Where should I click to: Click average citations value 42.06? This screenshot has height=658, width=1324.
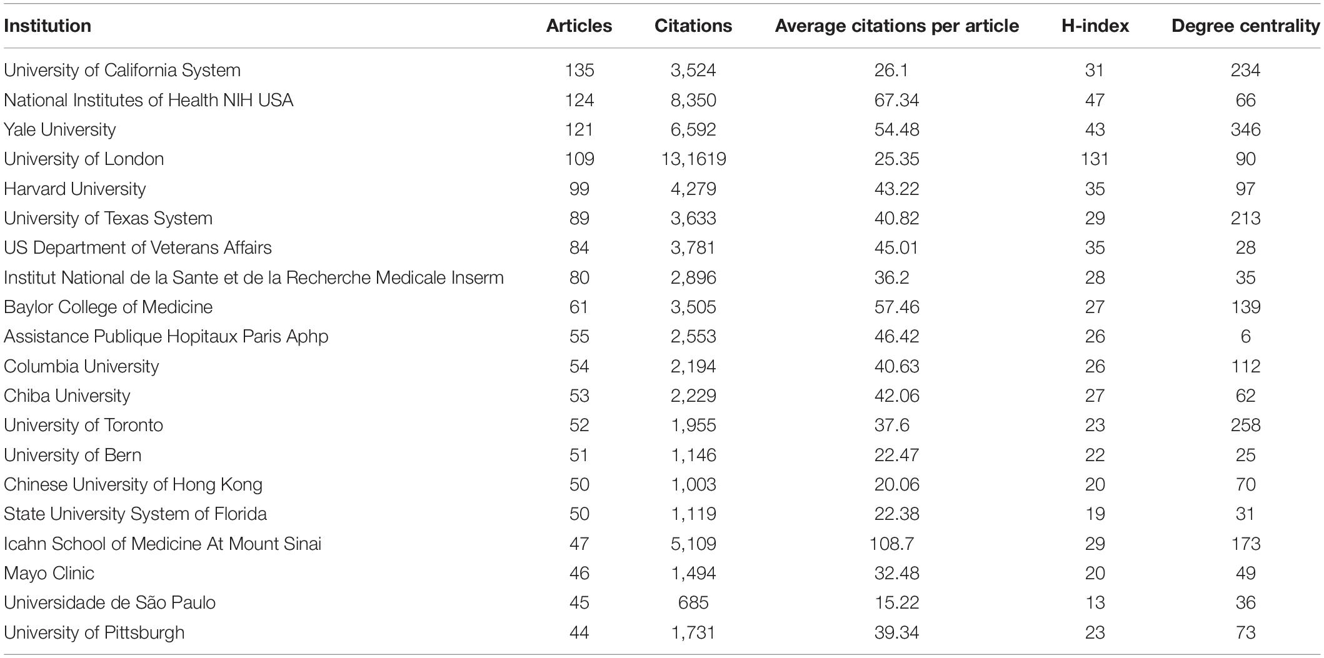point(897,396)
